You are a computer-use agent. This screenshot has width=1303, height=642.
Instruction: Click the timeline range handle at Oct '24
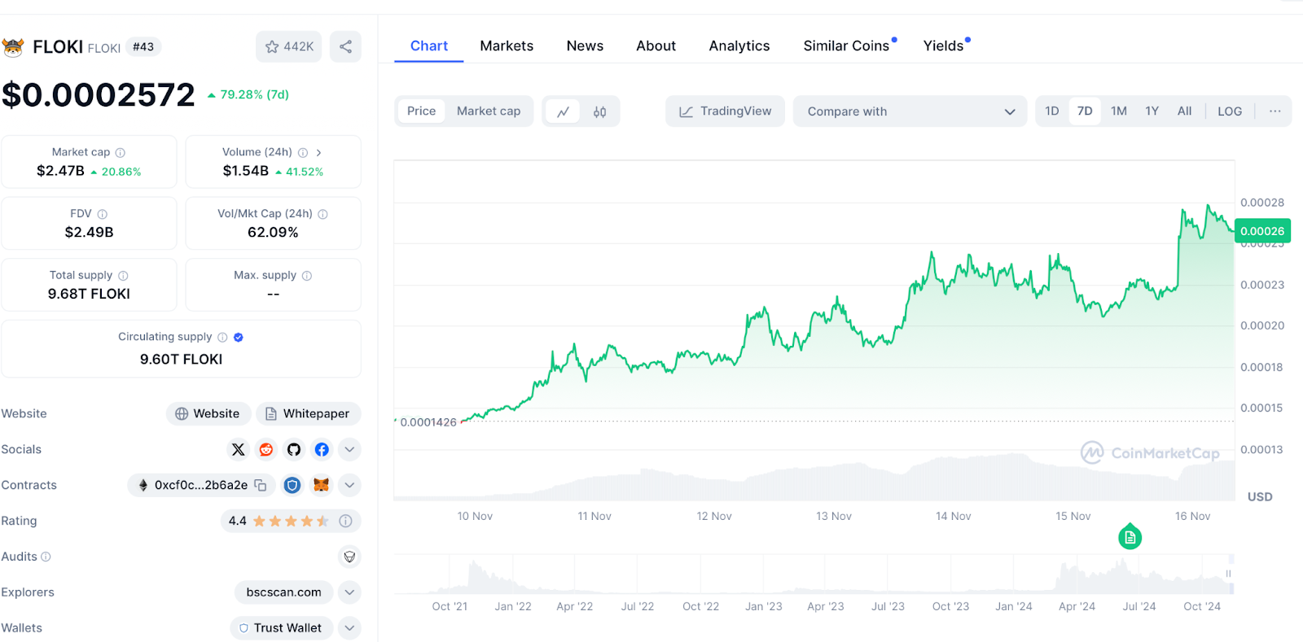tap(1229, 574)
